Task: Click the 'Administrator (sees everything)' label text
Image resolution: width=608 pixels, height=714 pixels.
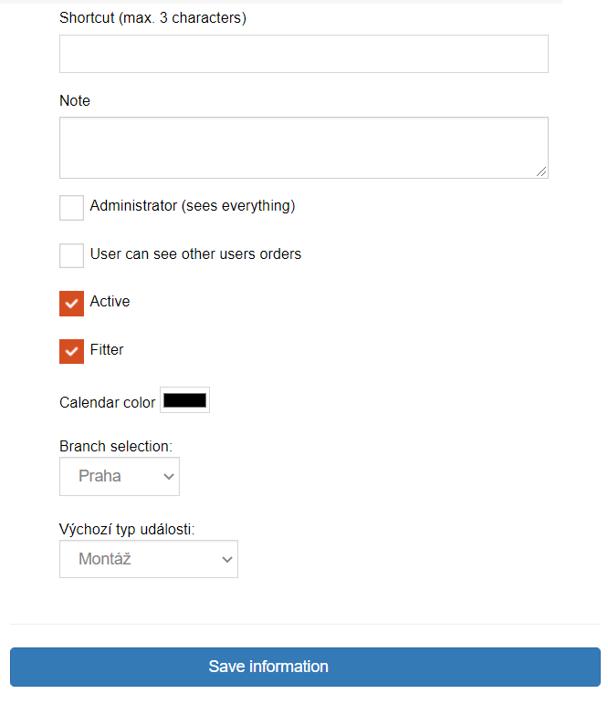Action: tap(193, 206)
